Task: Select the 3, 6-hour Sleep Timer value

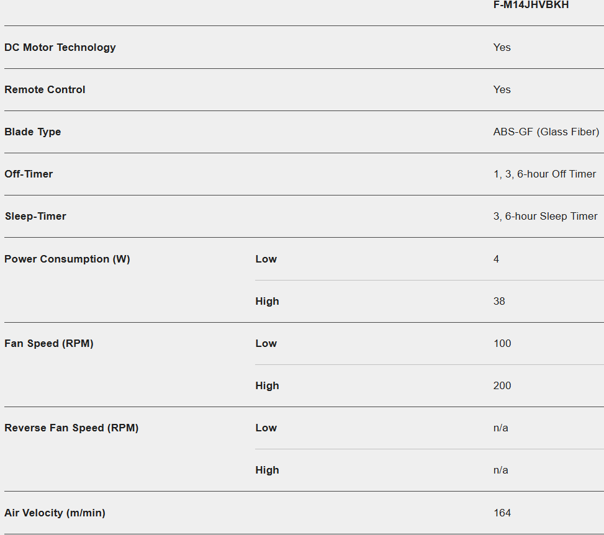Action: tap(545, 216)
